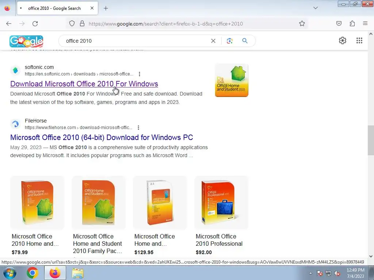
Task: Launch Chrome from the taskbar
Action: pos(33,273)
